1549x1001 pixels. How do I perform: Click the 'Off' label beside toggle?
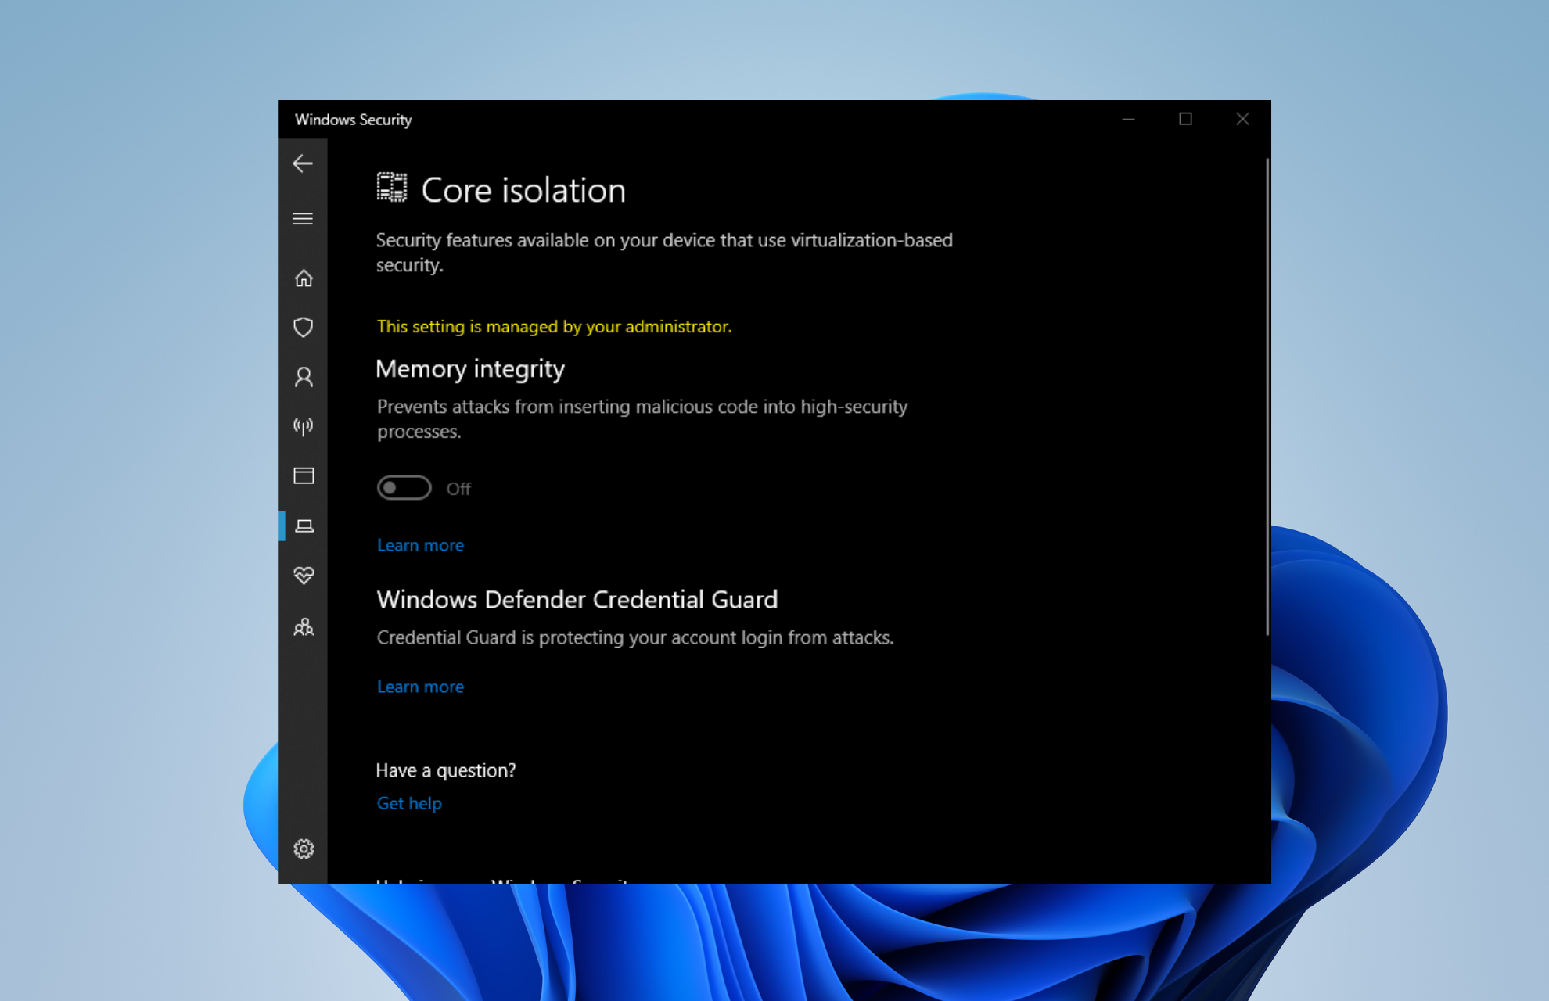(x=458, y=489)
